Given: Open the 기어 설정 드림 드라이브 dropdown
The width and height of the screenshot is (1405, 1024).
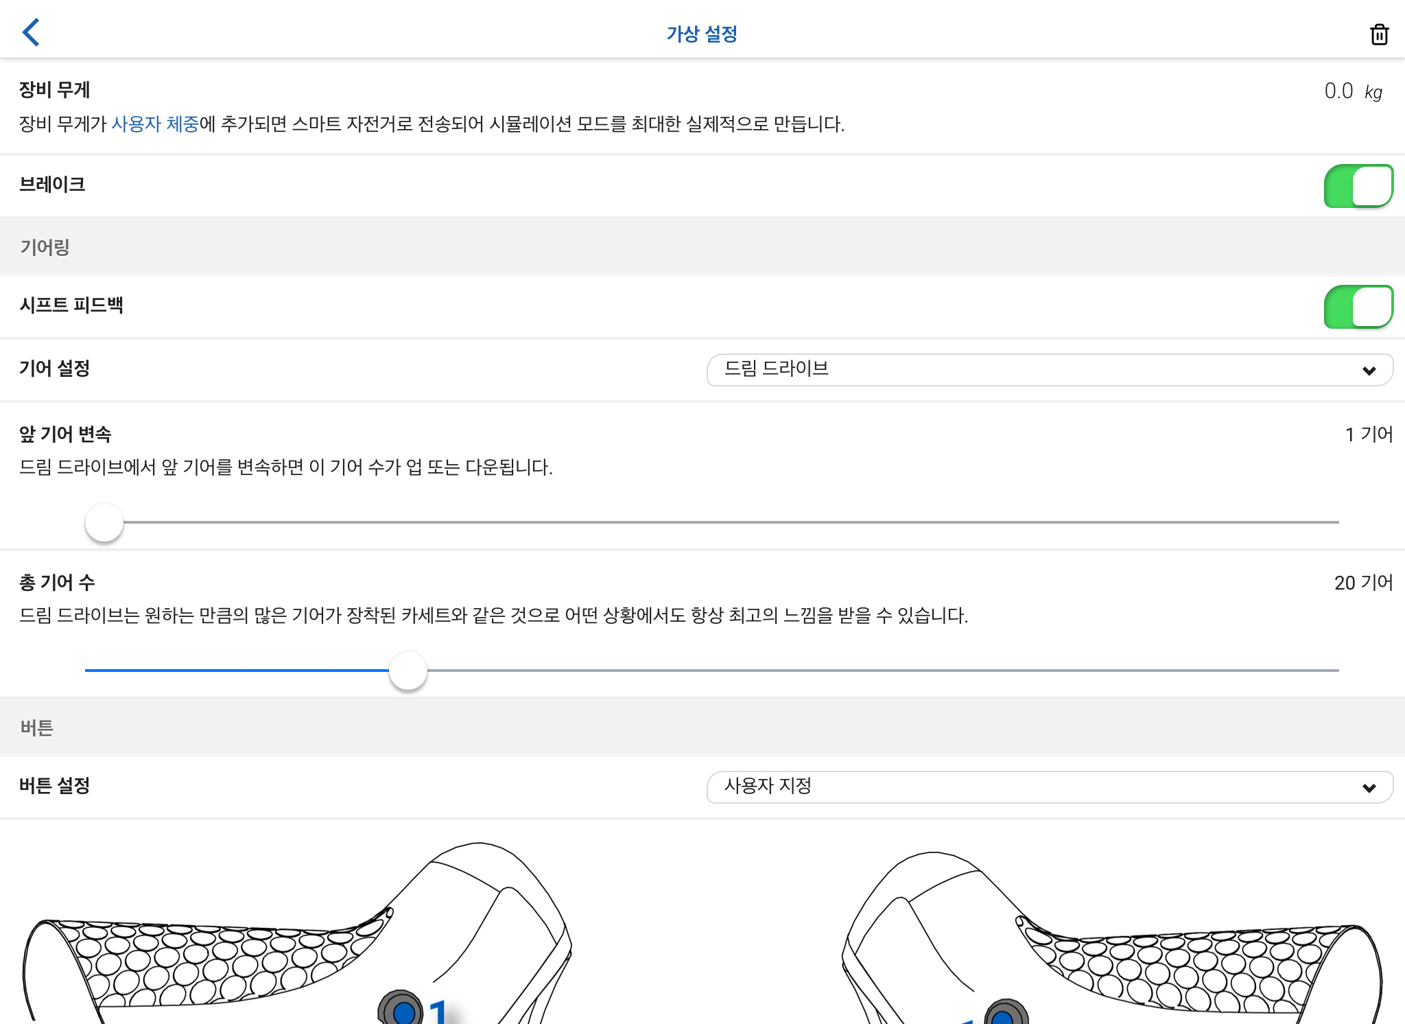Looking at the screenshot, I should point(1050,370).
